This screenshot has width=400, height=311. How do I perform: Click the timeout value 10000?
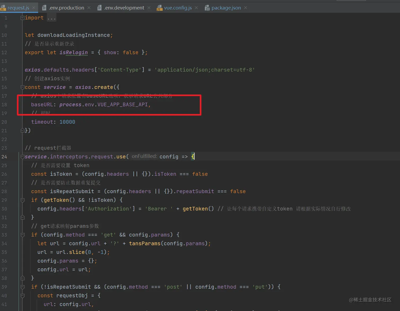pos(67,122)
